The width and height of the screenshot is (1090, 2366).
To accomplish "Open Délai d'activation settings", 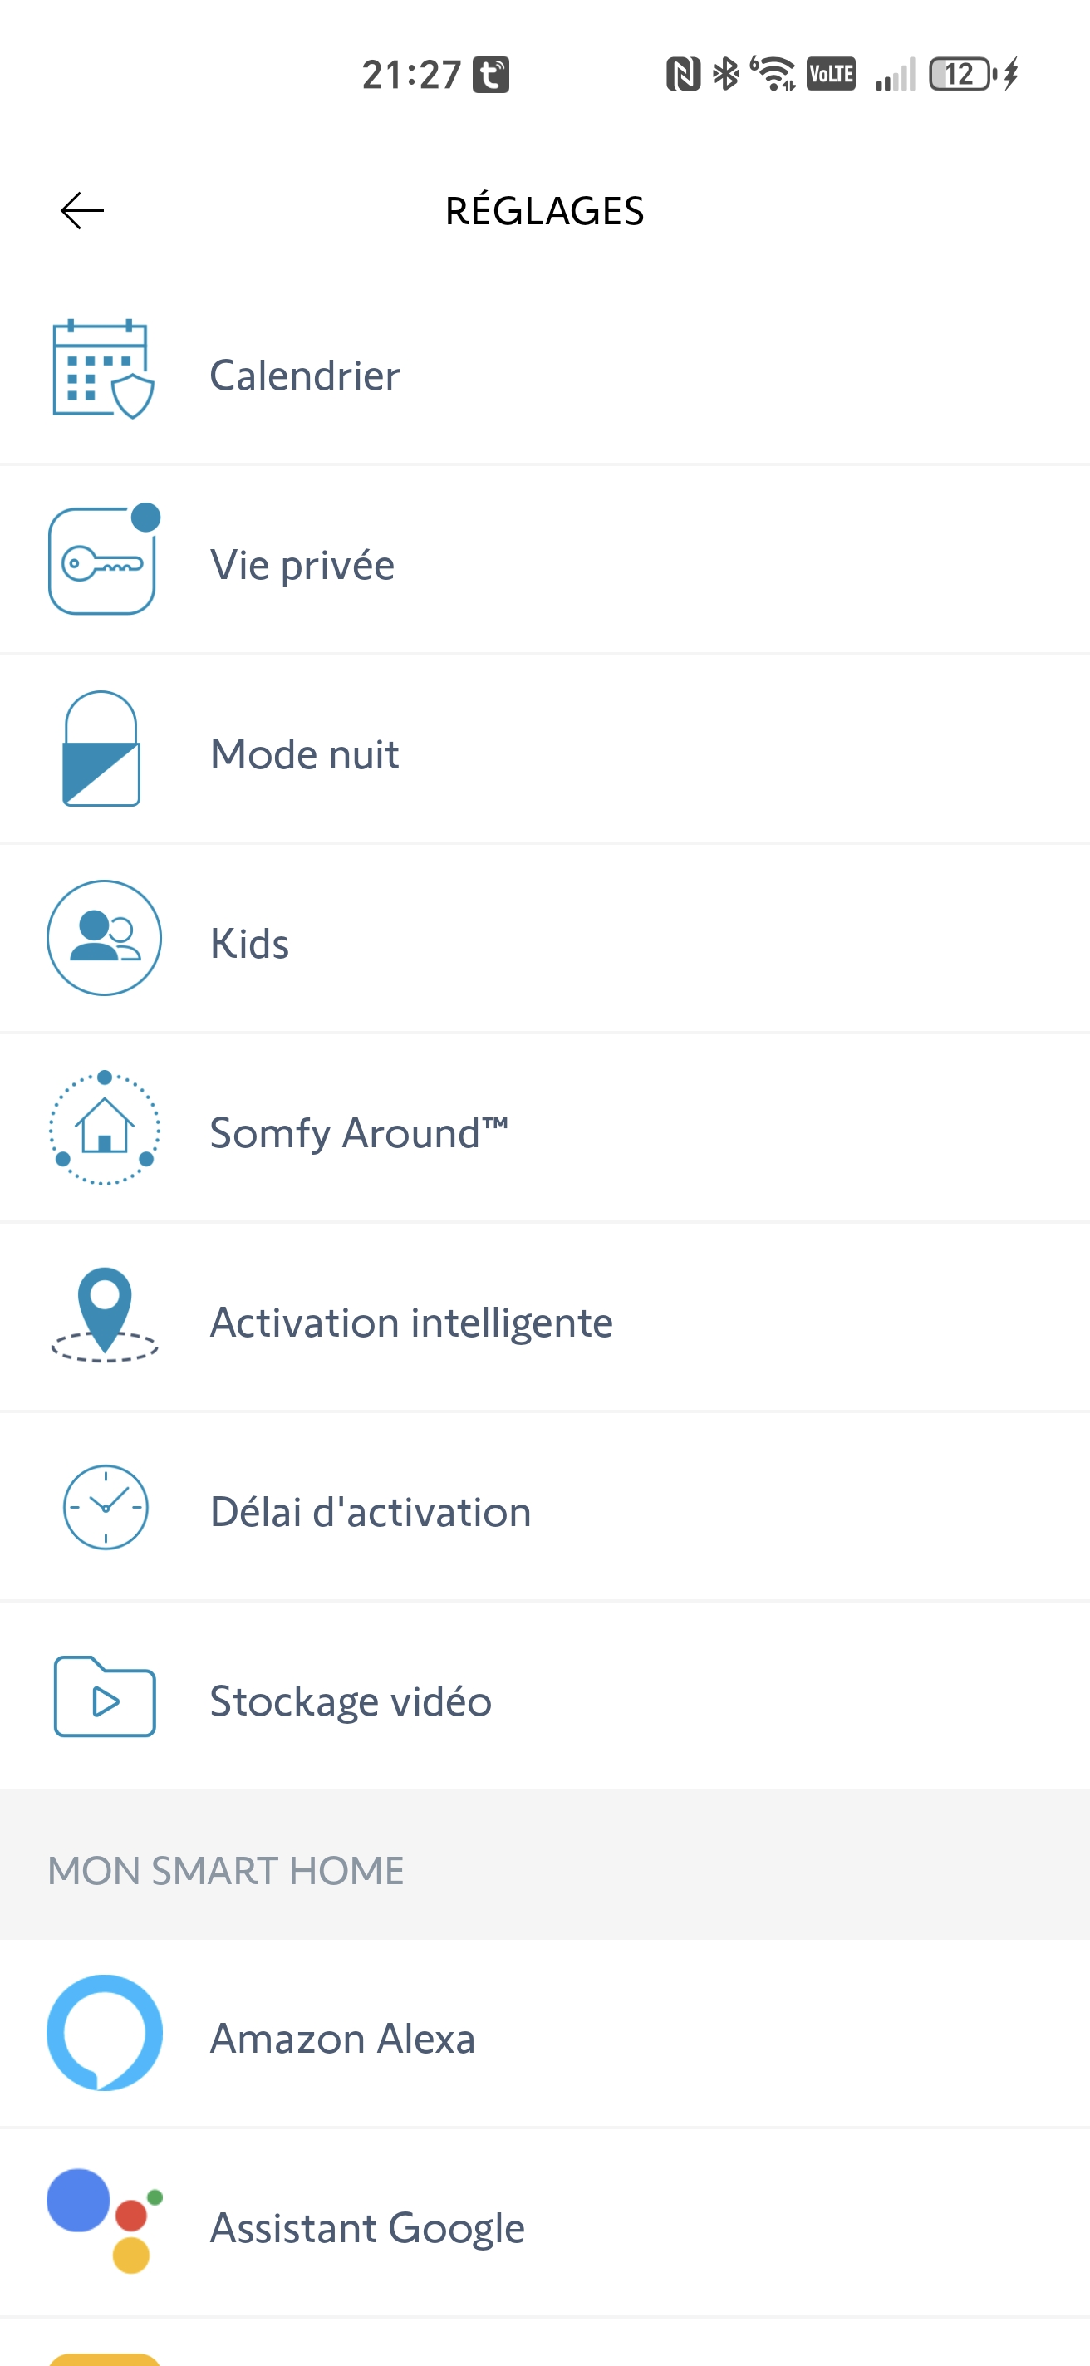I will tap(370, 1512).
